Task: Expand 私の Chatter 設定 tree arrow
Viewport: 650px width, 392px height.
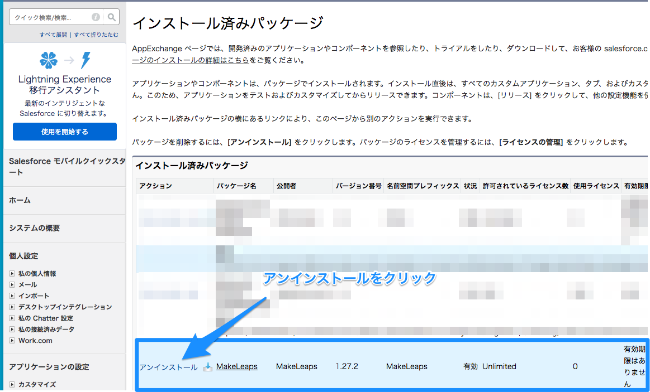Action: click(x=12, y=318)
